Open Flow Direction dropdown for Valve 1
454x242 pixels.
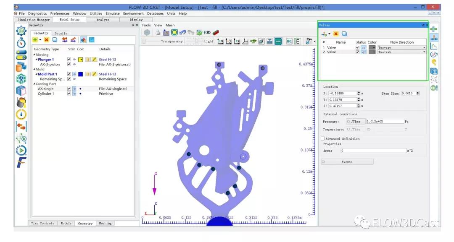coord(424,48)
